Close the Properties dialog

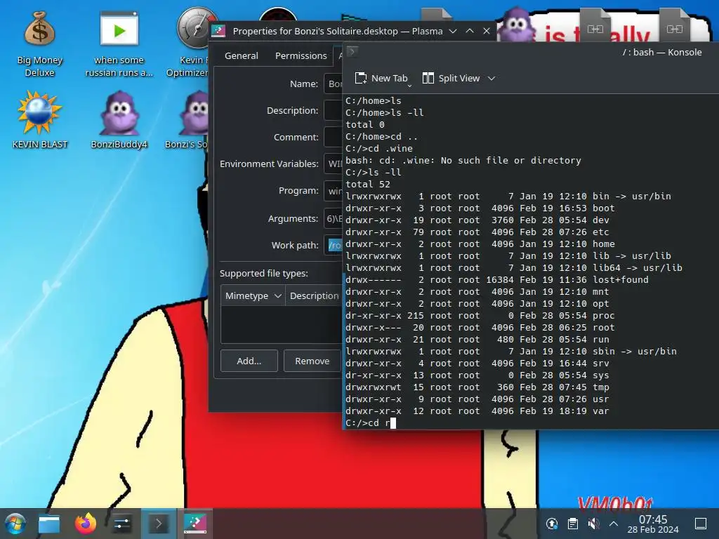click(x=487, y=31)
